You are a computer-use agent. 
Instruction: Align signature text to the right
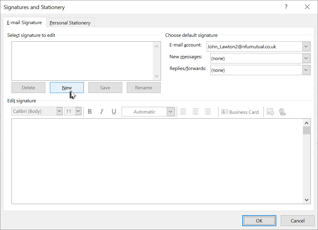click(208, 111)
